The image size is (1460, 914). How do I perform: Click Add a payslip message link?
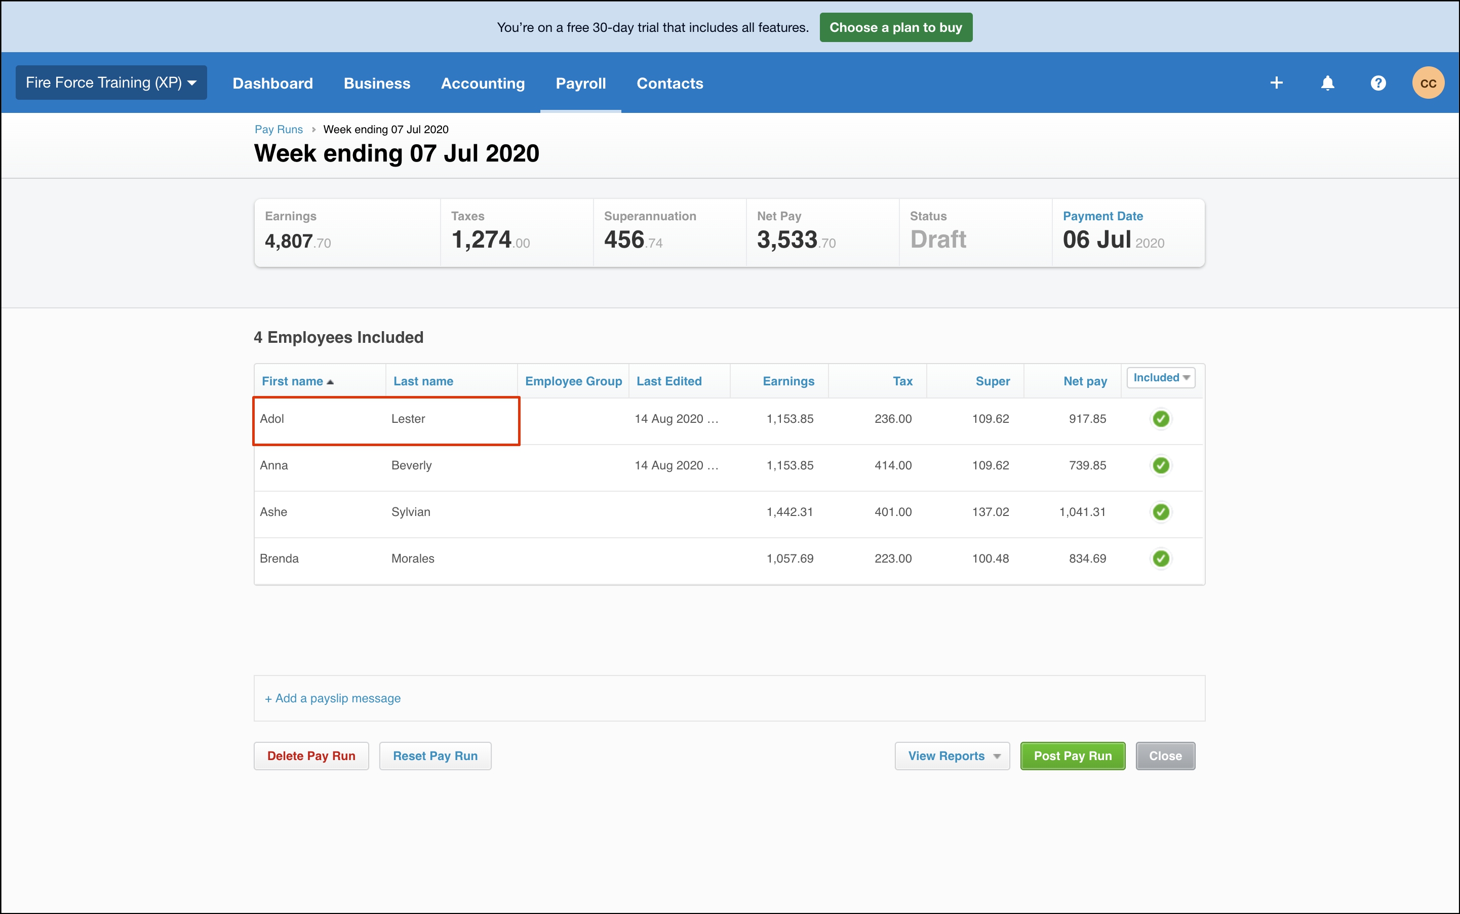tap(331, 697)
